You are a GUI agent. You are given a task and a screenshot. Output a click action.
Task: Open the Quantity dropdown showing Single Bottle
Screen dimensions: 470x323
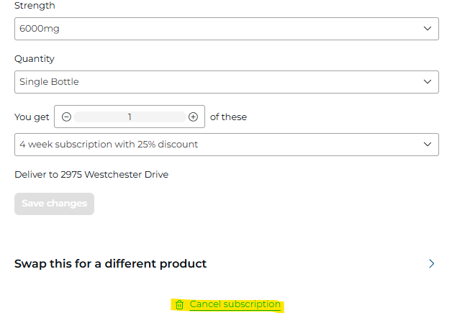pyautogui.click(x=216, y=82)
